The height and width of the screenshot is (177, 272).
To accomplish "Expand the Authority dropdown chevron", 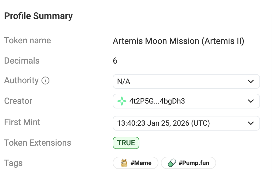I will [251, 81].
